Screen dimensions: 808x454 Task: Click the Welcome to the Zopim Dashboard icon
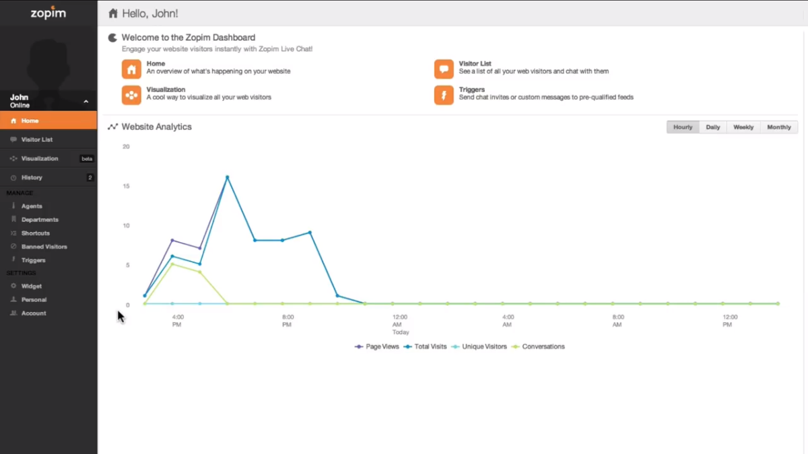click(x=113, y=38)
